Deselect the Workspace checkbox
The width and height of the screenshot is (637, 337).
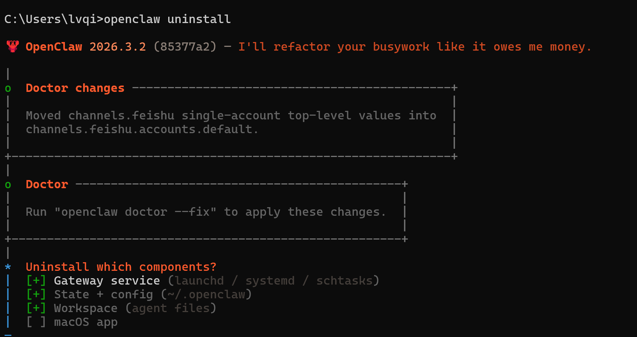coord(36,308)
